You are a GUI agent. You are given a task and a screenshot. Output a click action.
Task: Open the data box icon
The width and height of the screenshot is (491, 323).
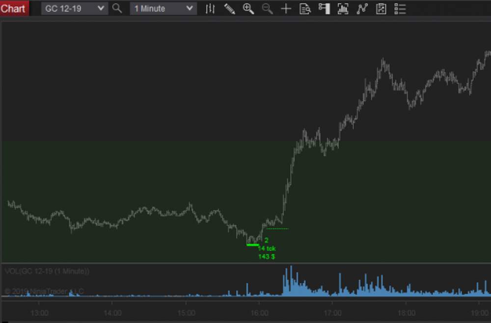point(305,8)
